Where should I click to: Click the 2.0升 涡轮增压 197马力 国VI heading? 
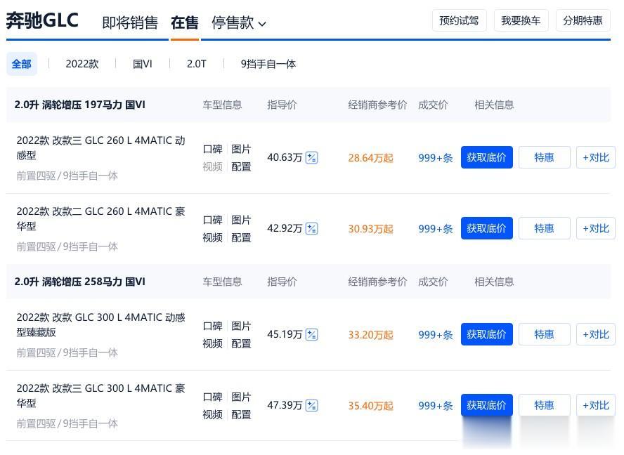(x=79, y=105)
